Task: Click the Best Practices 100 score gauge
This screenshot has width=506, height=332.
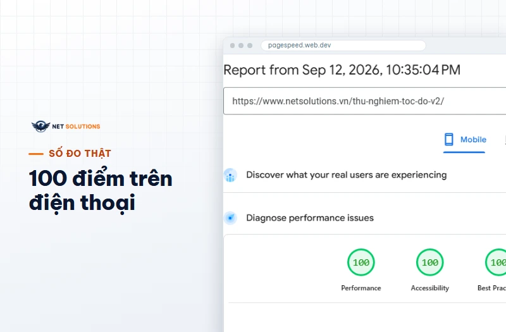Action: [496, 262]
